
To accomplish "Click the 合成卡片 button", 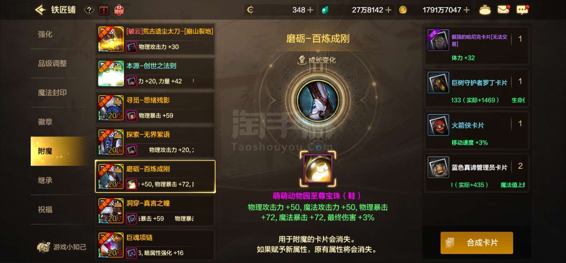I will 476,243.
